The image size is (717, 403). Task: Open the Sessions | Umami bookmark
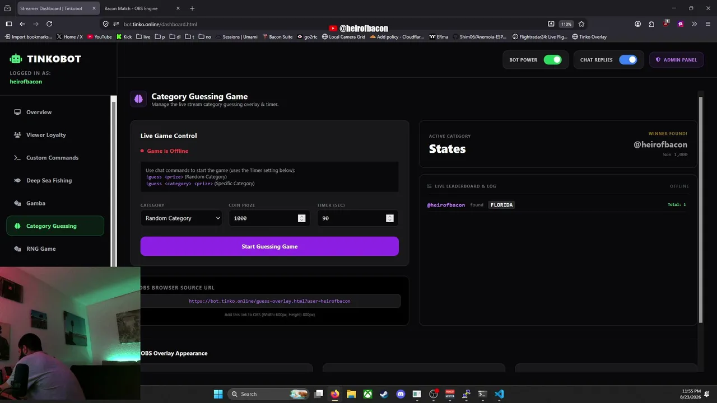236,37
